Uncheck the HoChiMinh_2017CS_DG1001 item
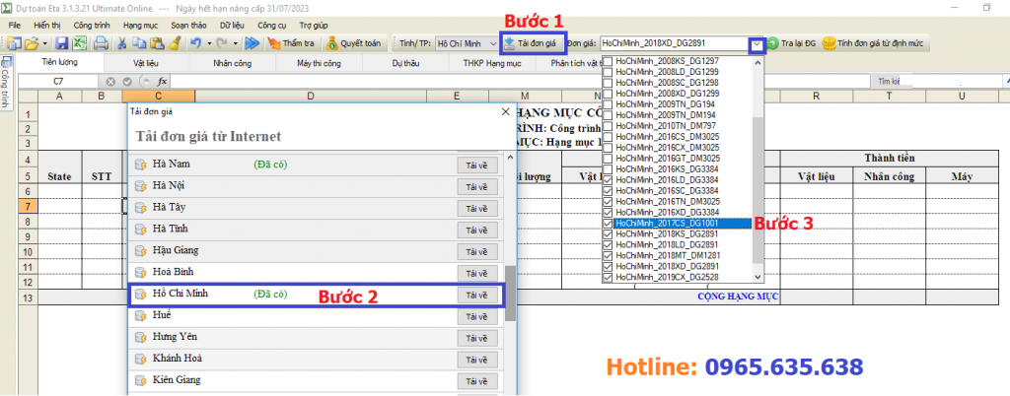This screenshot has height=396, width=1010. click(x=607, y=224)
